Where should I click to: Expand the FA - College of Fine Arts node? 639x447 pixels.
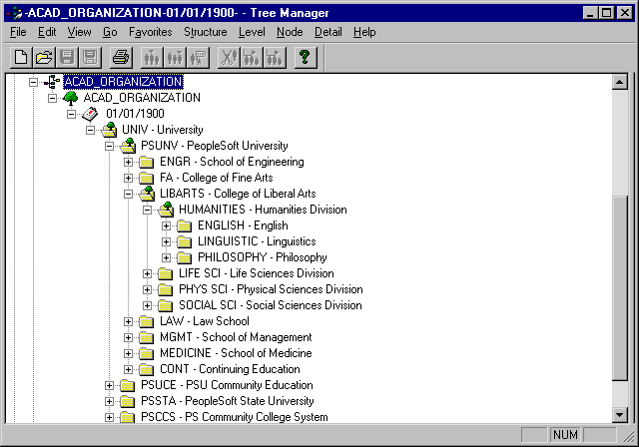[128, 178]
